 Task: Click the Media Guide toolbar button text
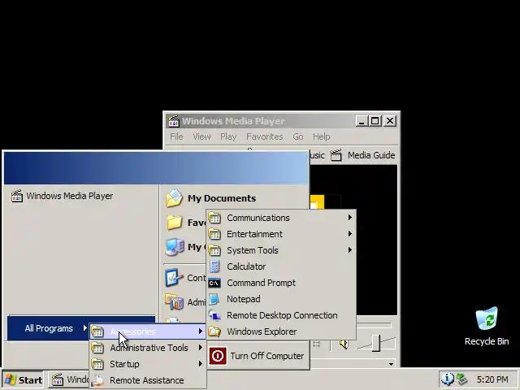(371, 155)
